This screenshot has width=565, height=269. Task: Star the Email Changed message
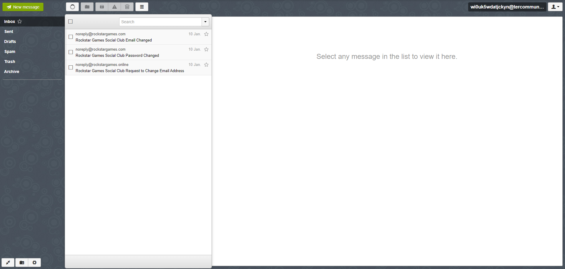[206, 34]
